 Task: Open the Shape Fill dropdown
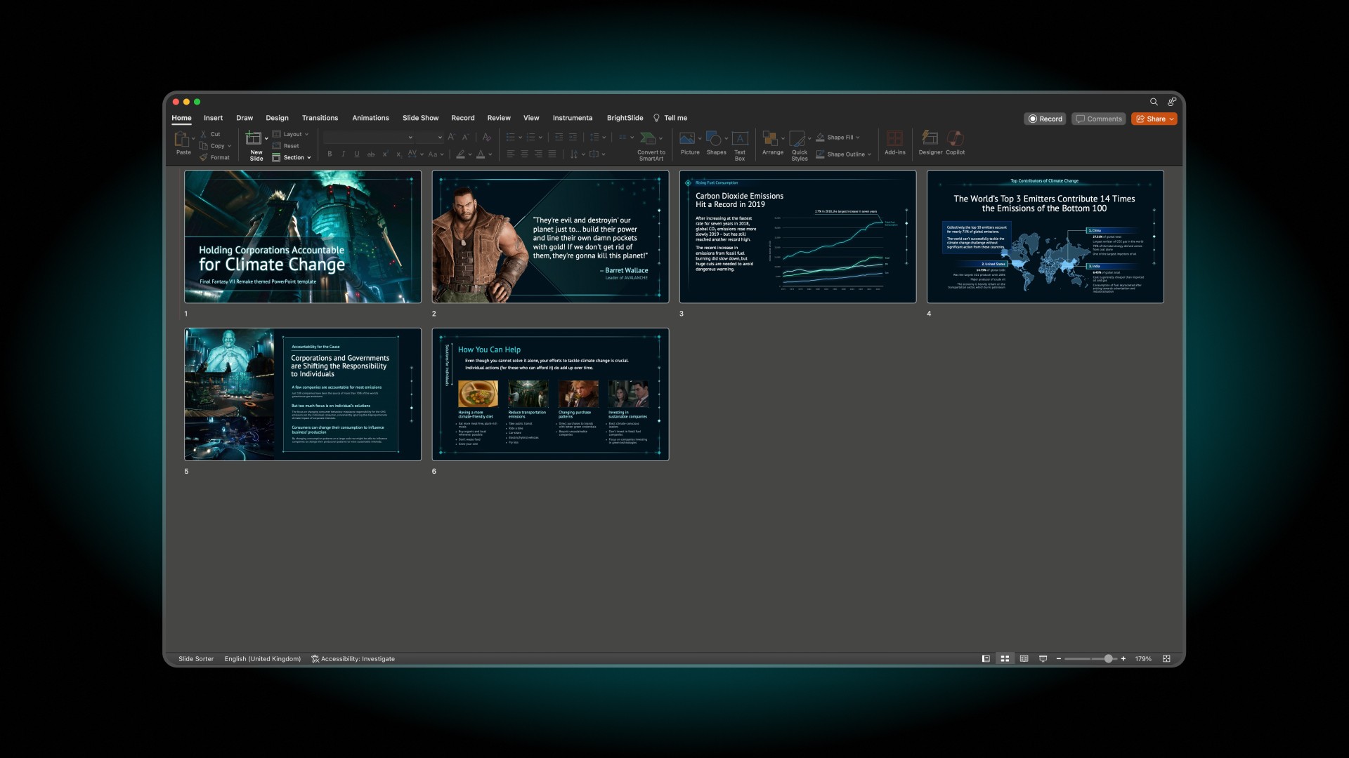(x=839, y=138)
